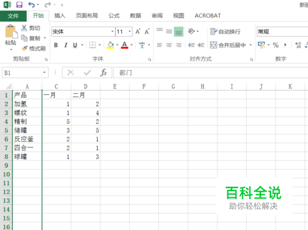Expand the underline style dropdown
Viewport: 308px width, 230px height.
[82, 45]
